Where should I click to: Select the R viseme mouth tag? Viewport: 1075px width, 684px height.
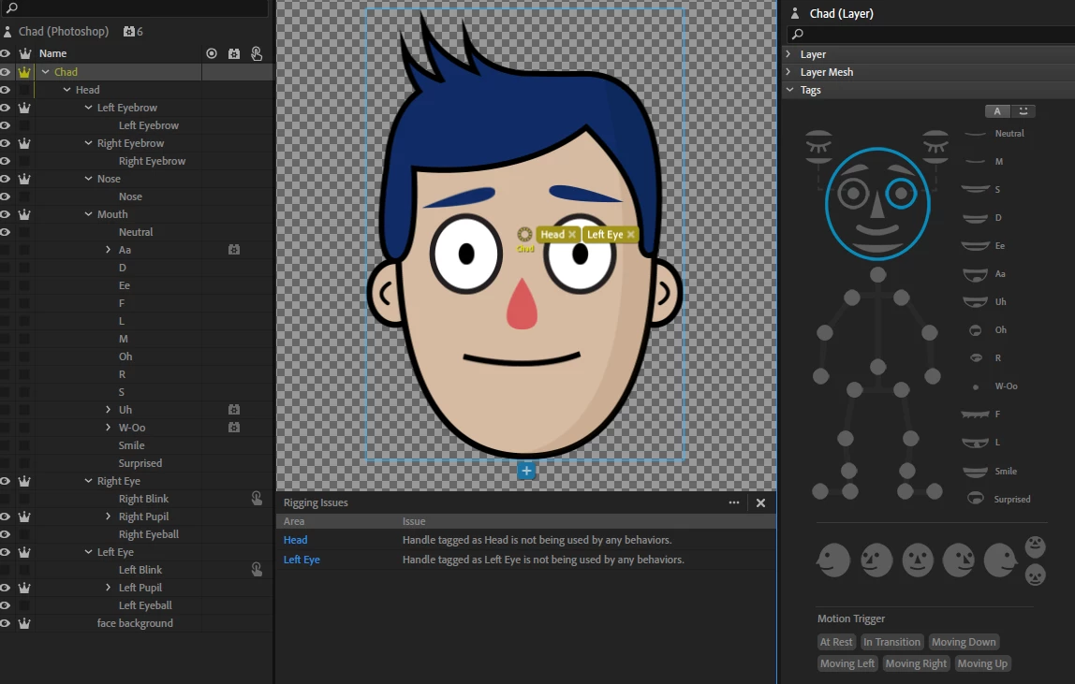976,357
